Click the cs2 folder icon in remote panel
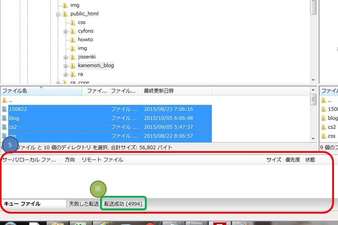 pyautogui.click(x=324, y=126)
